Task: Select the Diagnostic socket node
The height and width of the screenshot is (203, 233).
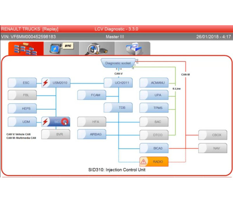Action: [x=118, y=63]
